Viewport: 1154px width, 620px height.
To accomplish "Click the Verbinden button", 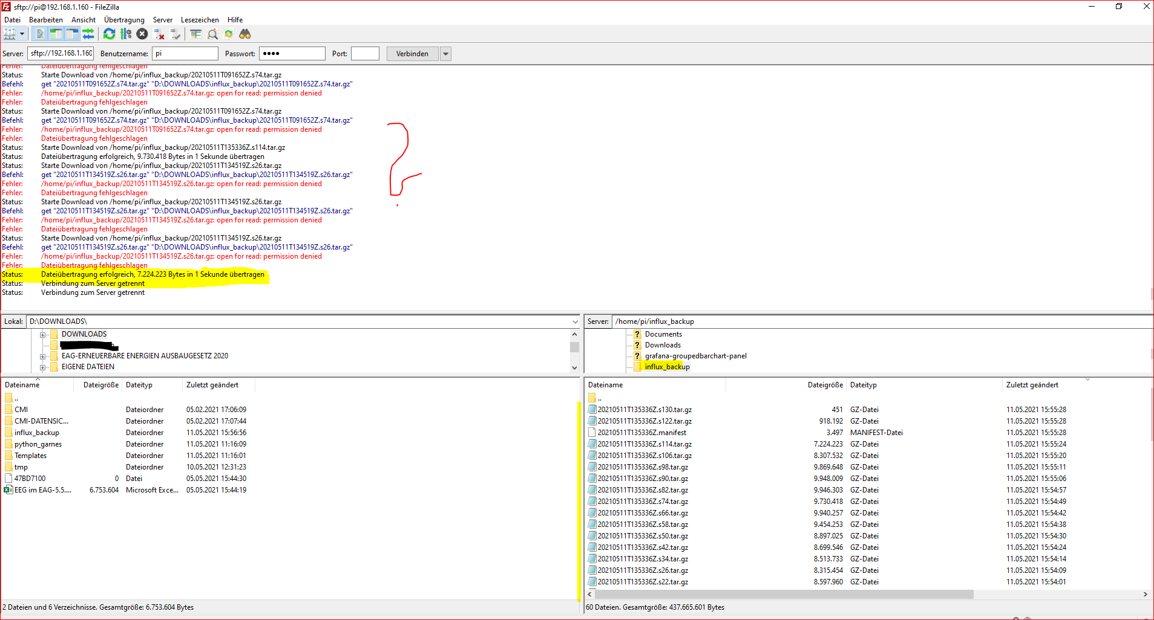I will pyautogui.click(x=412, y=54).
